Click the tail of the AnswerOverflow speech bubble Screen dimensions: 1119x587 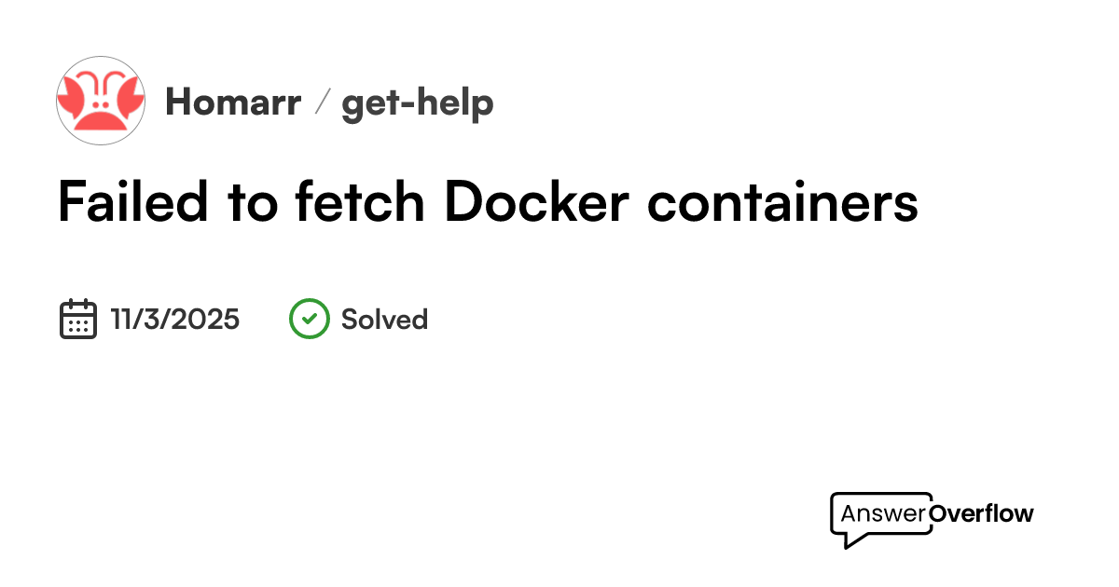[850, 539]
